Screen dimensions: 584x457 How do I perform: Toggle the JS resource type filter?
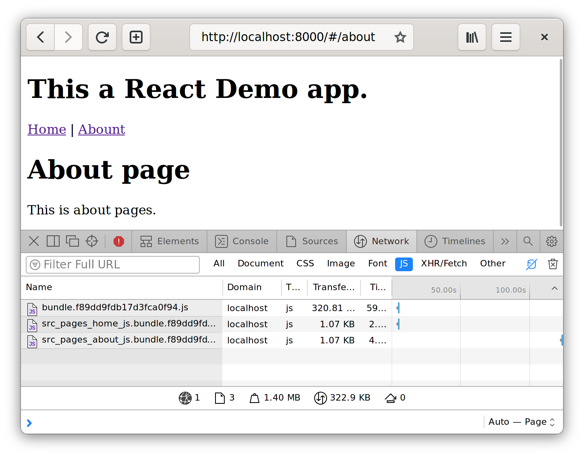(x=404, y=264)
